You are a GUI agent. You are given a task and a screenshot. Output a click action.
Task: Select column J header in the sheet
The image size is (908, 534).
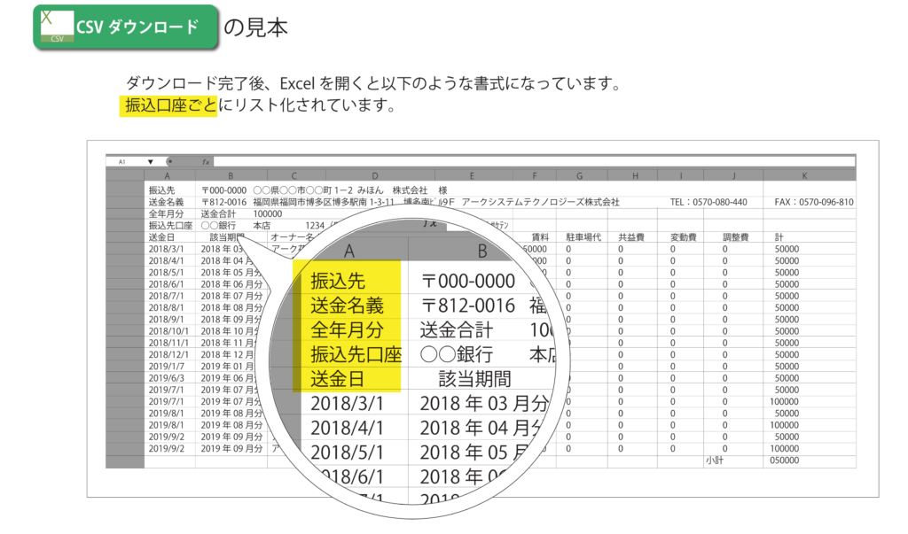(733, 175)
